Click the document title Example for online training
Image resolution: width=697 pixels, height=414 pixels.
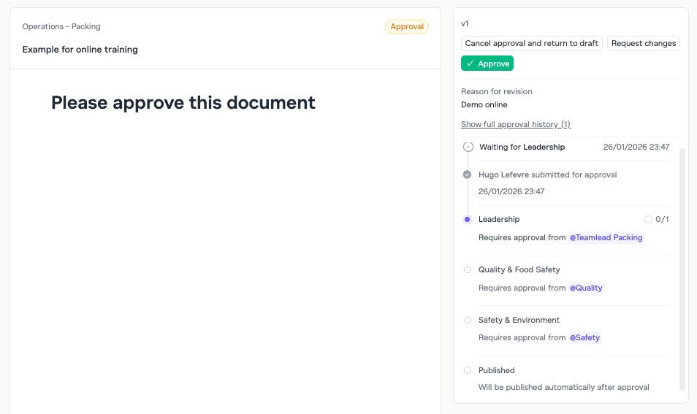(80, 50)
